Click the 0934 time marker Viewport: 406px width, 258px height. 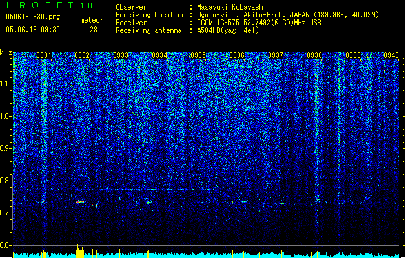point(159,55)
